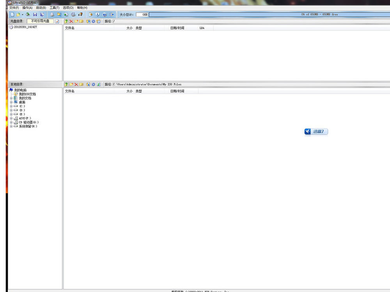Image resolution: width=390 pixels, height=292 pixels.
Task: Click the gear icon in 本地目录 toolbar
Action: [93, 84]
